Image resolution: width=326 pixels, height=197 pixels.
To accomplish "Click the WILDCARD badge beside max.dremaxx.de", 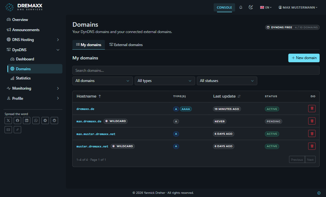I will point(116,121).
